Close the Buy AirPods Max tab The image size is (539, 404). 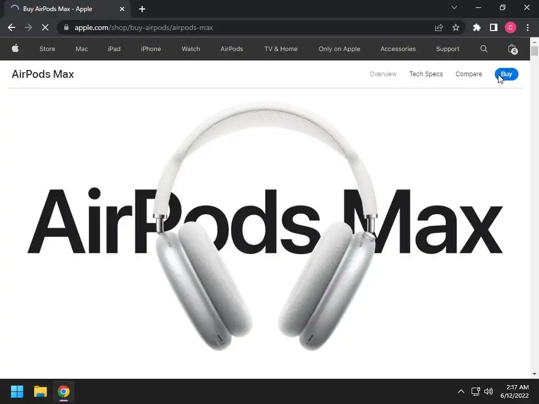tap(122, 9)
